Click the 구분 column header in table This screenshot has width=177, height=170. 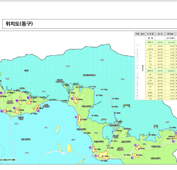137,34
